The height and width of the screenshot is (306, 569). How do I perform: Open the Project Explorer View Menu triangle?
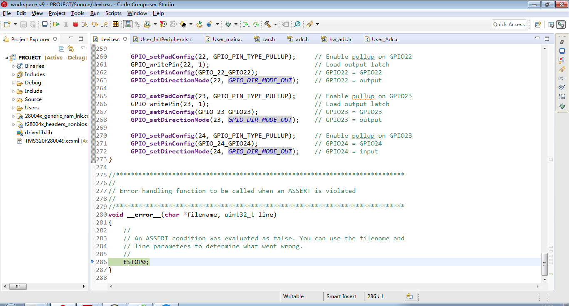click(83, 48)
